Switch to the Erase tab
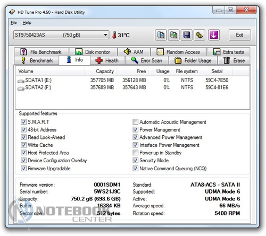Screen dimensions: 266x236 234,60
